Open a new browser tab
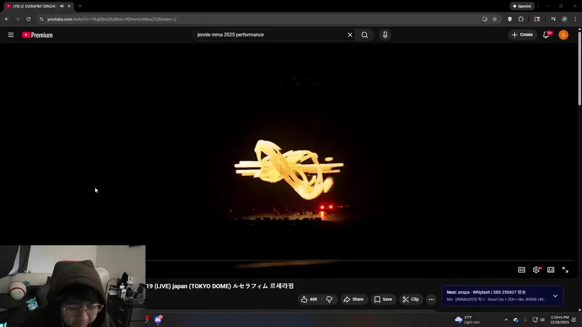The height and width of the screenshot is (327, 582). (x=80, y=6)
